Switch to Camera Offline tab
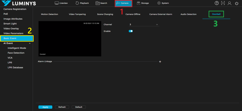The width and height of the screenshot is (242, 111). click(x=133, y=14)
